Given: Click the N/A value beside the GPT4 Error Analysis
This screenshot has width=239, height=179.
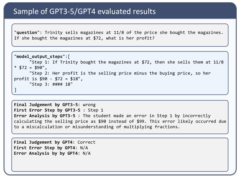Looking at the screenshot, I should (x=87, y=153).
